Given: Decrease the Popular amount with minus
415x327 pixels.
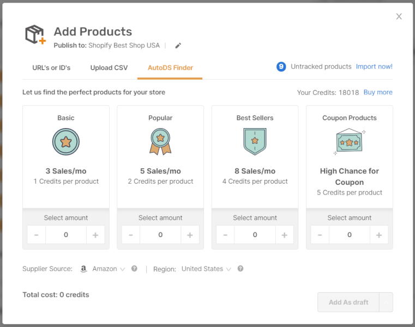Looking at the screenshot, I should pyautogui.click(x=131, y=235).
